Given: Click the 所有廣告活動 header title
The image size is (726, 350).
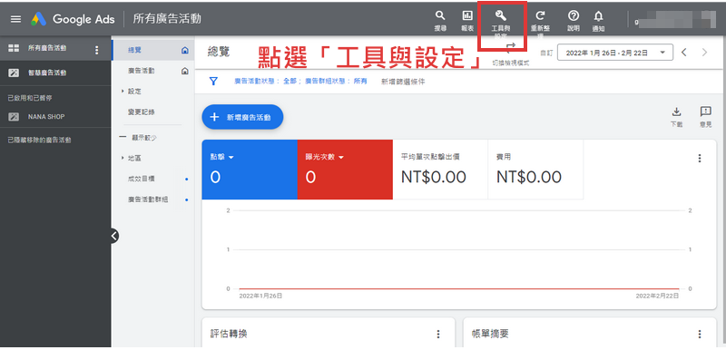Looking at the screenshot, I should point(167,19).
